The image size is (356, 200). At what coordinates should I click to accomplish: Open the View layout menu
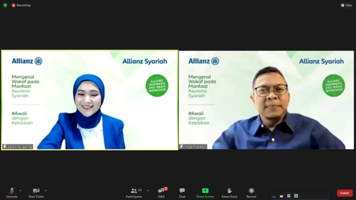346,5
